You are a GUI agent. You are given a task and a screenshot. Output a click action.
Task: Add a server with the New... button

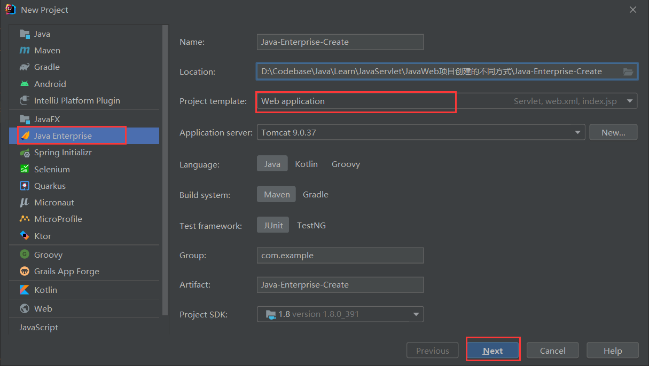pos(613,132)
